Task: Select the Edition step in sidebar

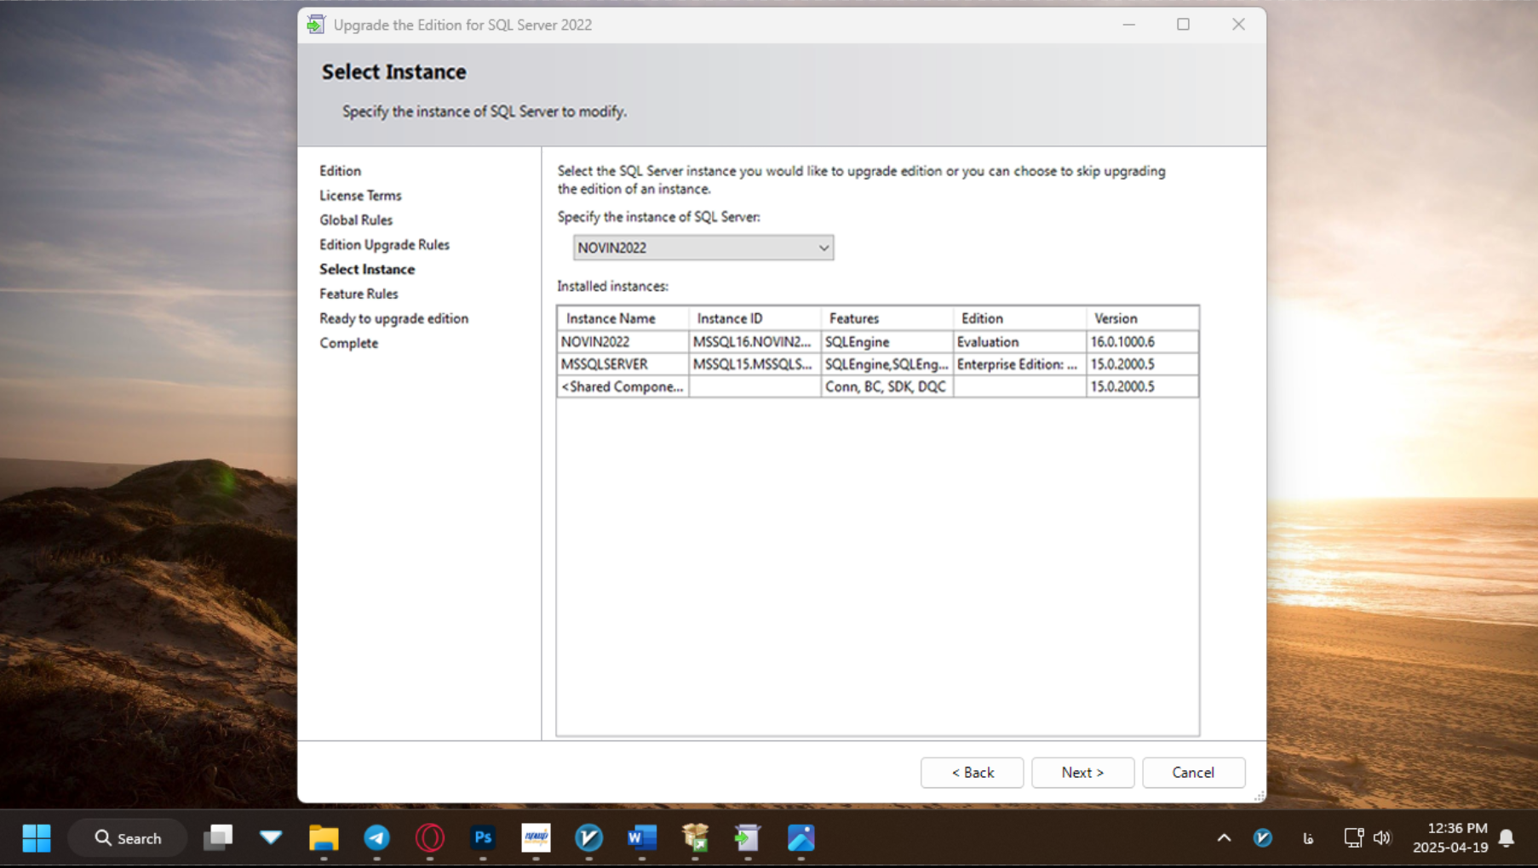Action: (340, 171)
